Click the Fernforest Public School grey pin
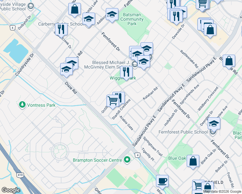The image size is (242, 194). click(213, 132)
